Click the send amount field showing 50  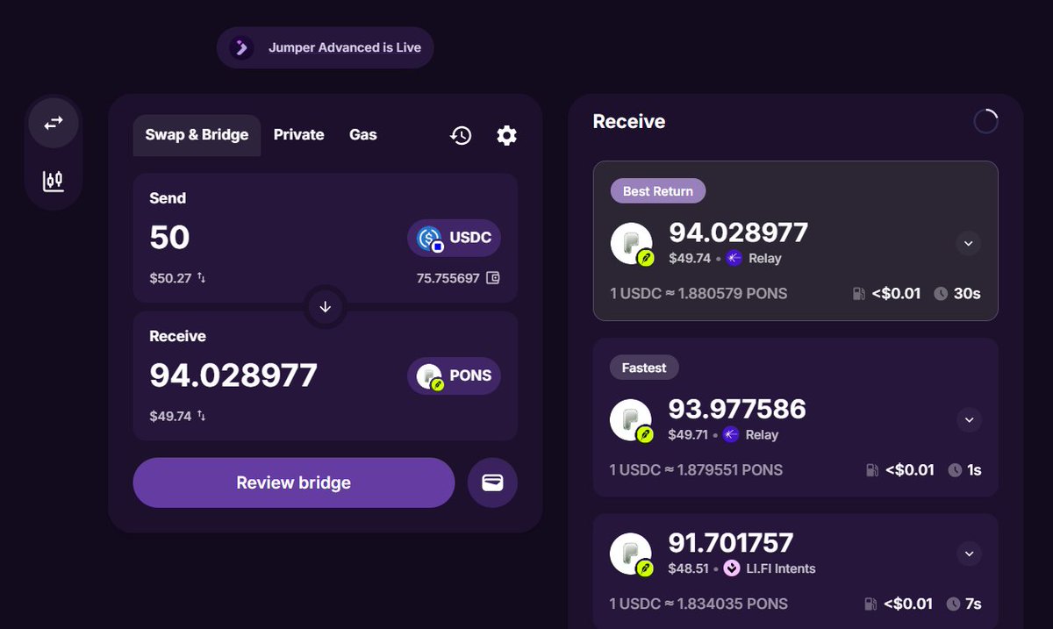coord(170,238)
